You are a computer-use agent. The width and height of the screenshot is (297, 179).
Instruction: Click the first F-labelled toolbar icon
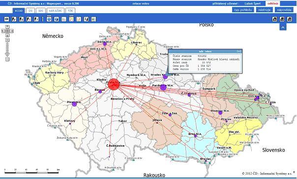click(x=14, y=19)
